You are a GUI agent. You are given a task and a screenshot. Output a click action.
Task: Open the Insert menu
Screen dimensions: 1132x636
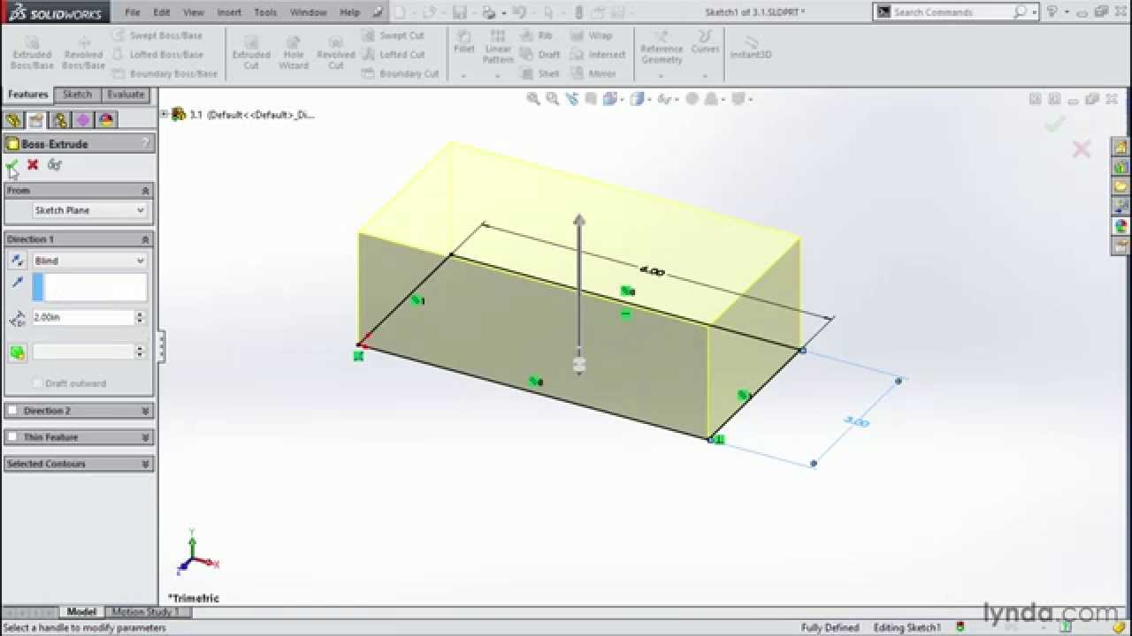(x=228, y=12)
